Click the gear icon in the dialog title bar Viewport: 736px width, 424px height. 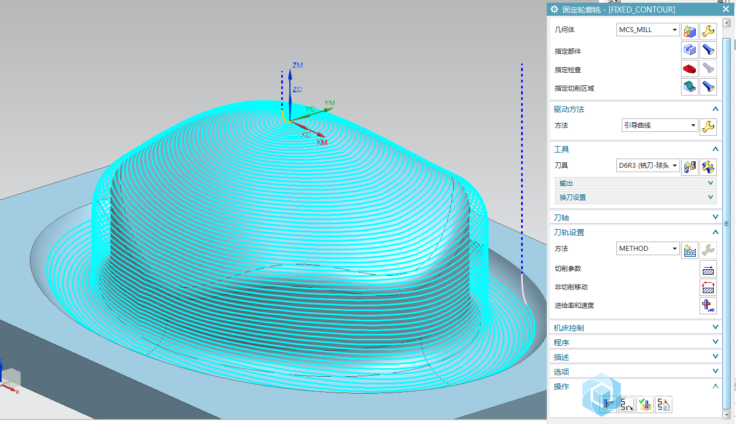(554, 9)
